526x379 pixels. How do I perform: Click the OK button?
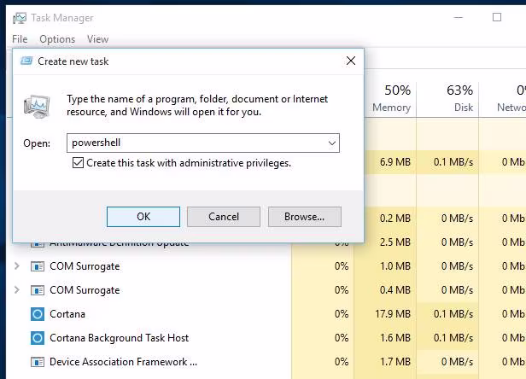[x=143, y=217]
